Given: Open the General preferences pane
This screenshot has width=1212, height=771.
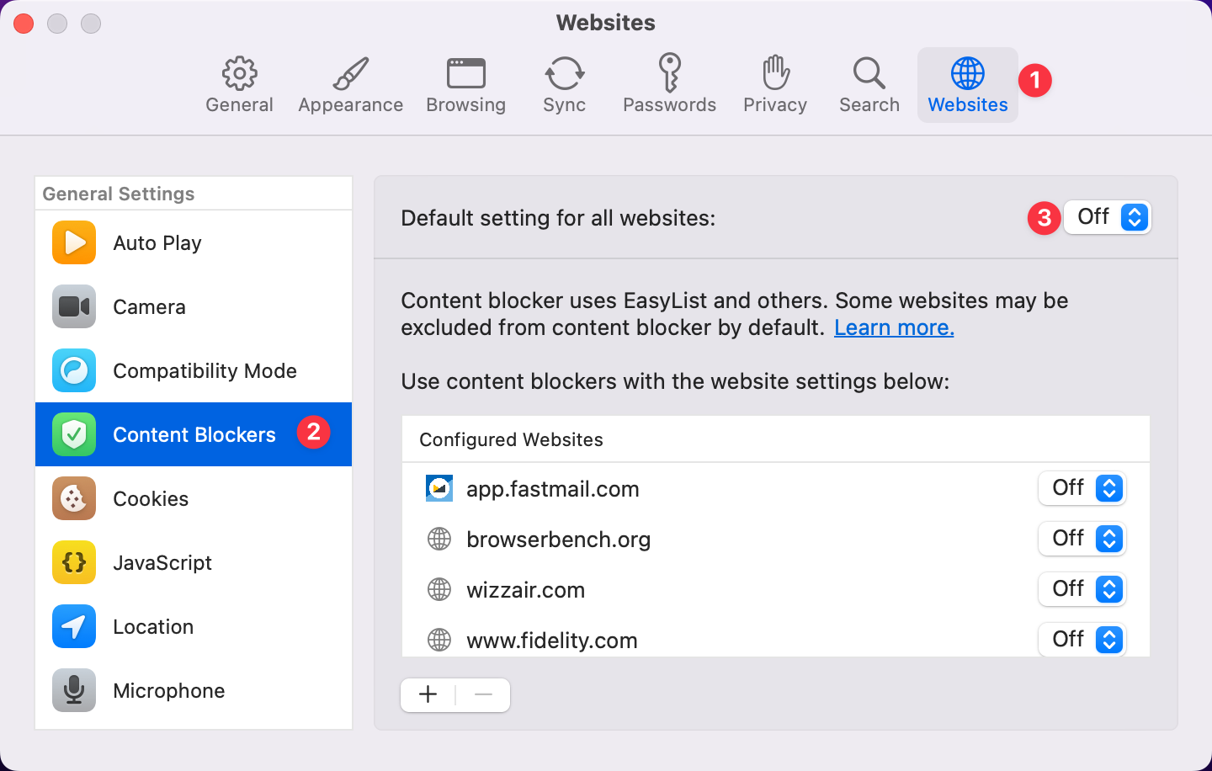Looking at the screenshot, I should point(239,83).
